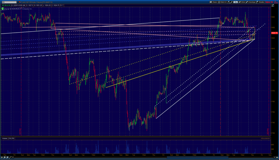Click the pan crosshair tool icon

click(x=2, y=157)
